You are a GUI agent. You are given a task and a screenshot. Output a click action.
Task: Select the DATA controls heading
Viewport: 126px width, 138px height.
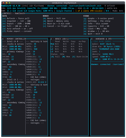pos(5,16)
